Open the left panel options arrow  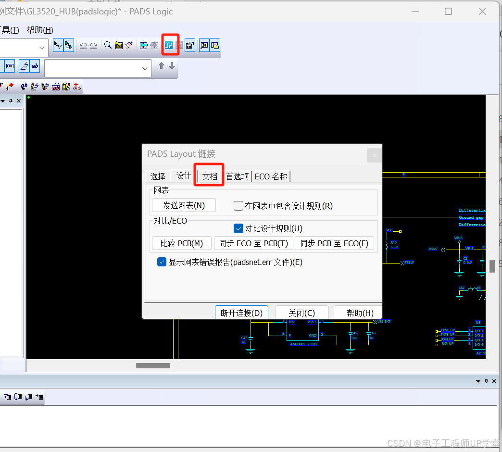point(3,101)
